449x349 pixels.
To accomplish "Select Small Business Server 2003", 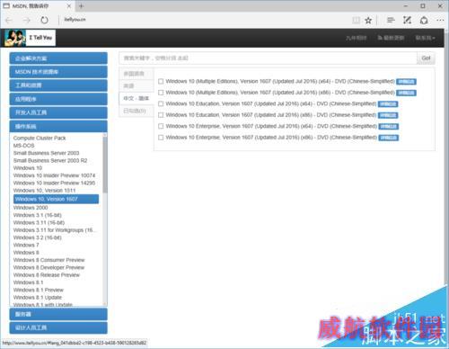I will click(47, 153).
